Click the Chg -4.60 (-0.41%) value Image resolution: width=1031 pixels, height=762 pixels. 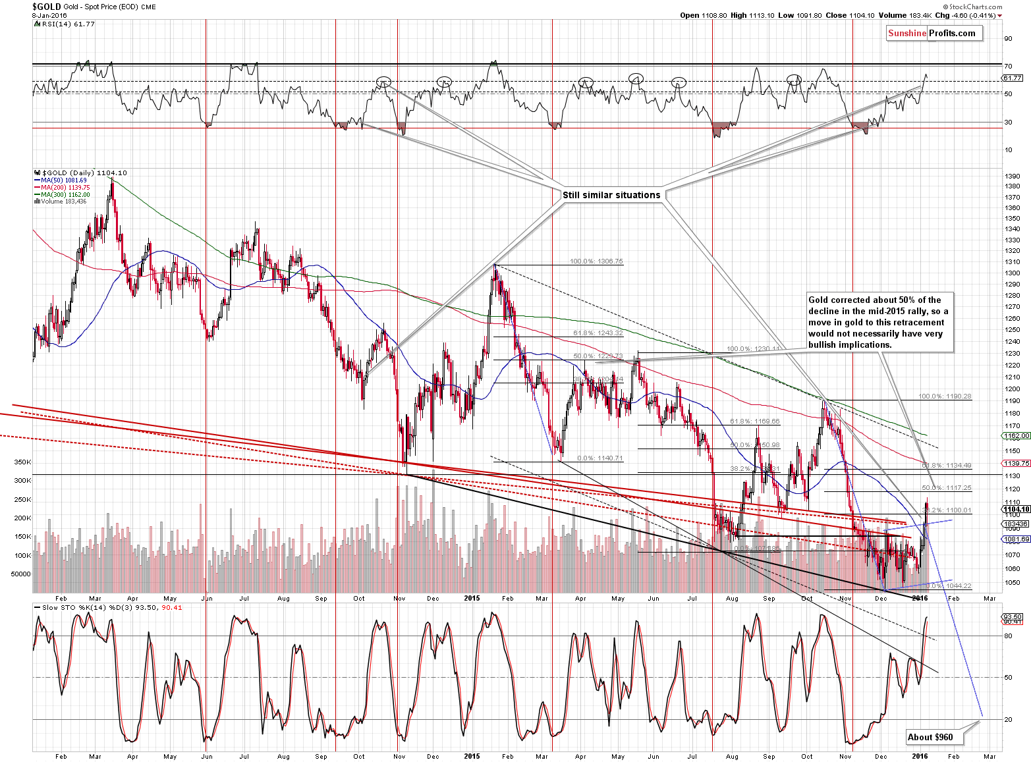(x=964, y=15)
